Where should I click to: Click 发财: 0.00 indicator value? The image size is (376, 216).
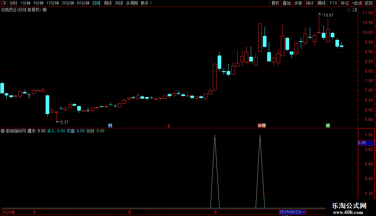click(95, 131)
